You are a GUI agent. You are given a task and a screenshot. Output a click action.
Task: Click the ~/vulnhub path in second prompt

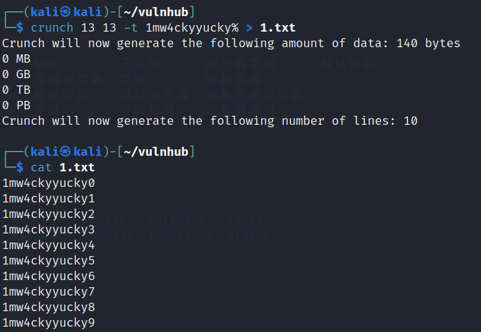(x=156, y=152)
